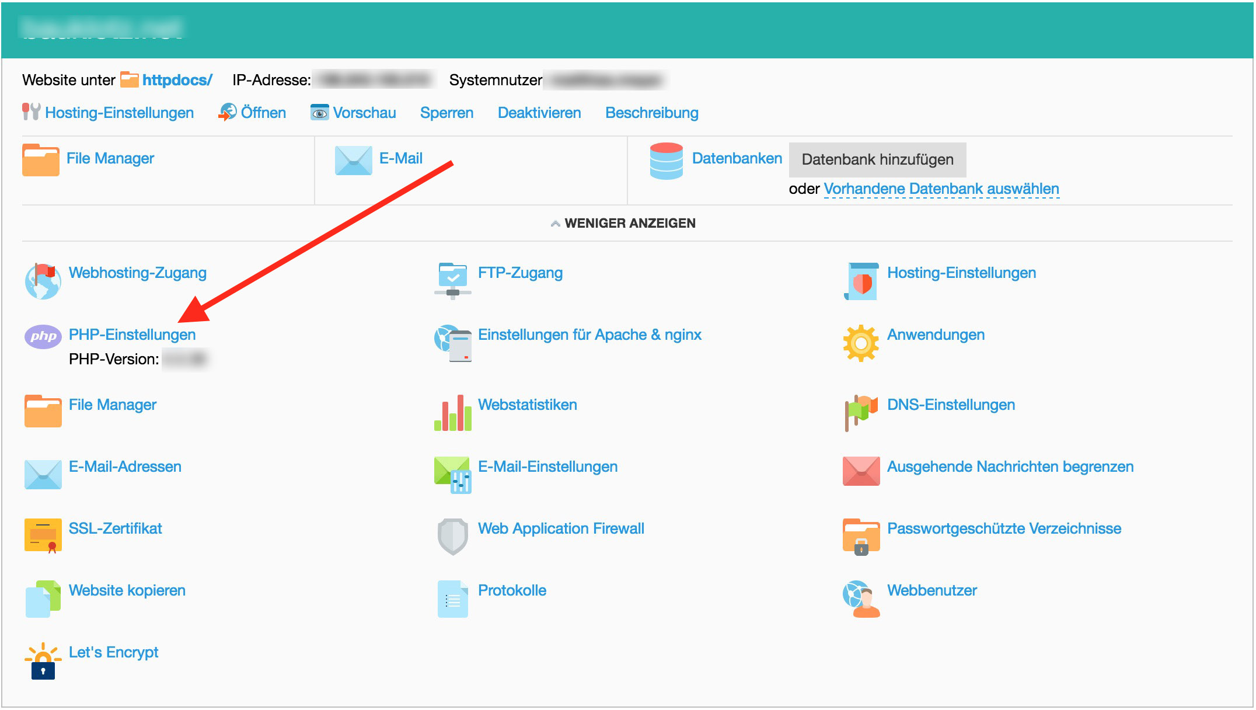
Task: Open FTP-Zugang link
Action: point(521,273)
